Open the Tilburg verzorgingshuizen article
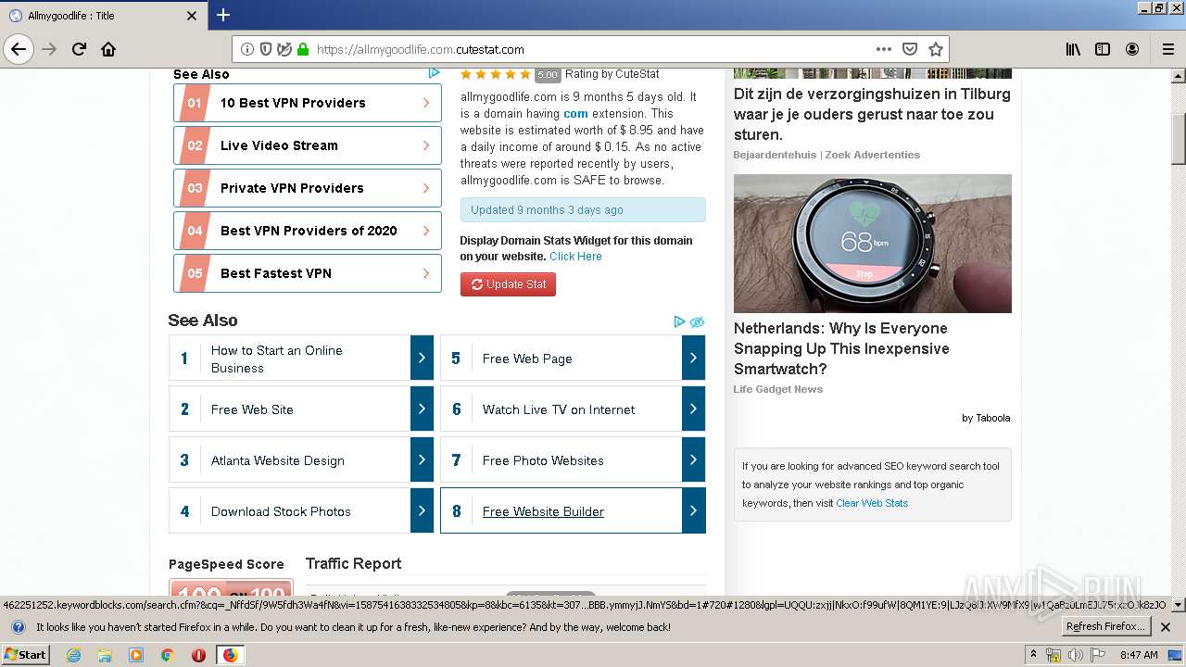The height and width of the screenshot is (667, 1186). (x=872, y=114)
